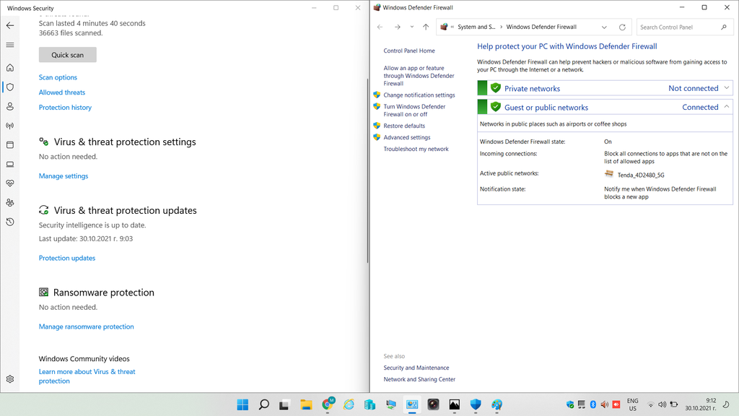Open Windows Start menu on taskbar
This screenshot has height=416, width=739.
pos(242,404)
